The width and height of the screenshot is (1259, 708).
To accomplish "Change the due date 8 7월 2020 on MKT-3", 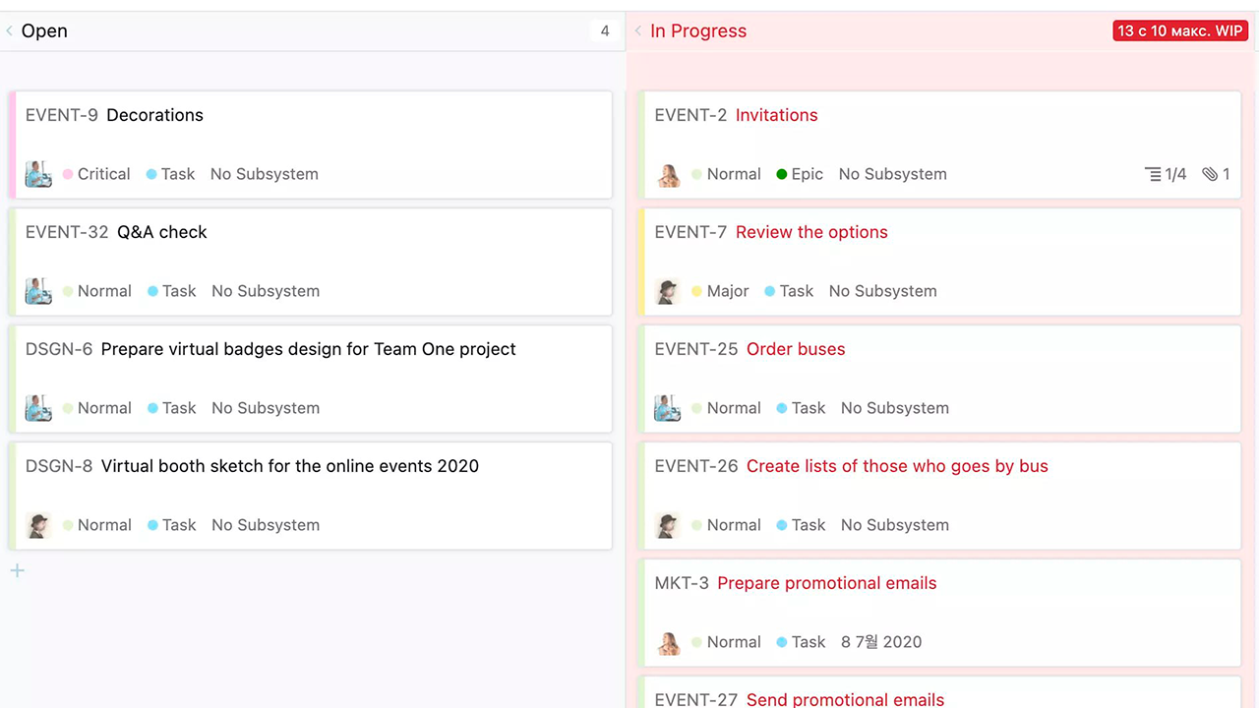I will (x=881, y=642).
